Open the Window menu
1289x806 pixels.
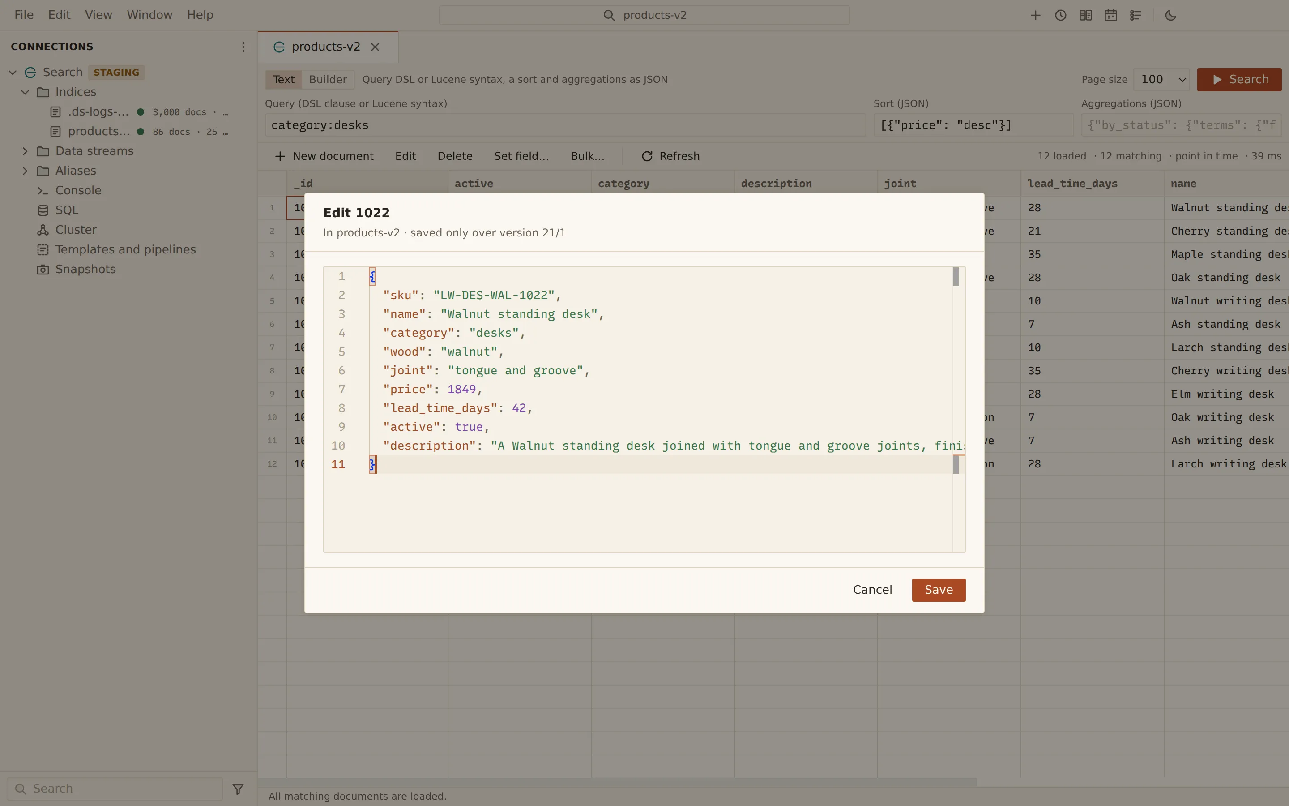pos(149,15)
